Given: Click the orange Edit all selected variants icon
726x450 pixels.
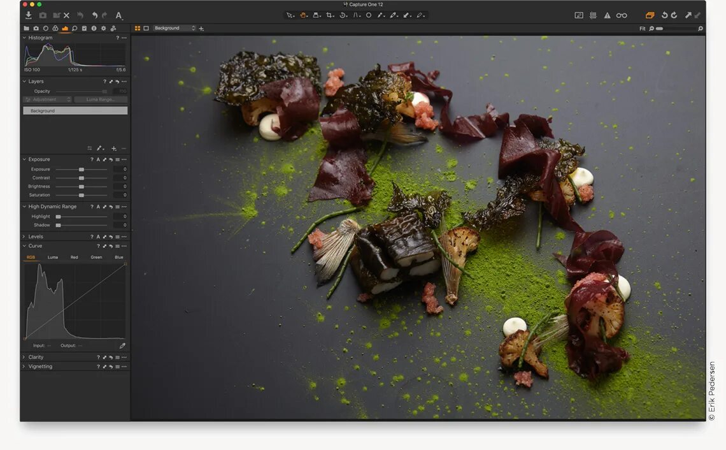Looking at the screenshot, I should tap(650, 15).
